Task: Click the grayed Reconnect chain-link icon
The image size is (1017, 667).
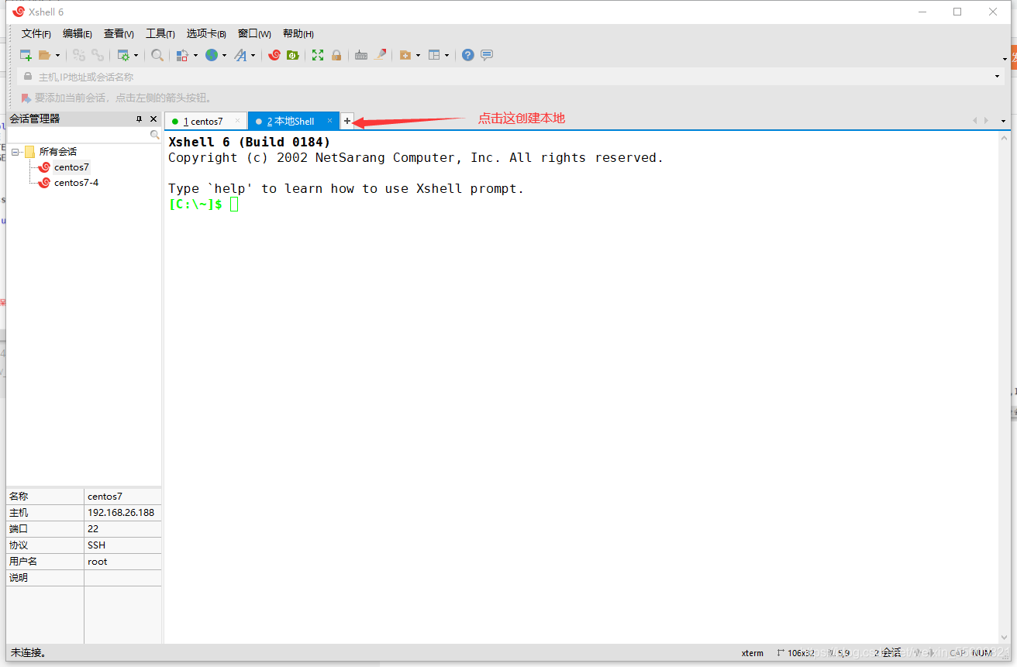Action: pyautogui.click(x=98, y=55)
